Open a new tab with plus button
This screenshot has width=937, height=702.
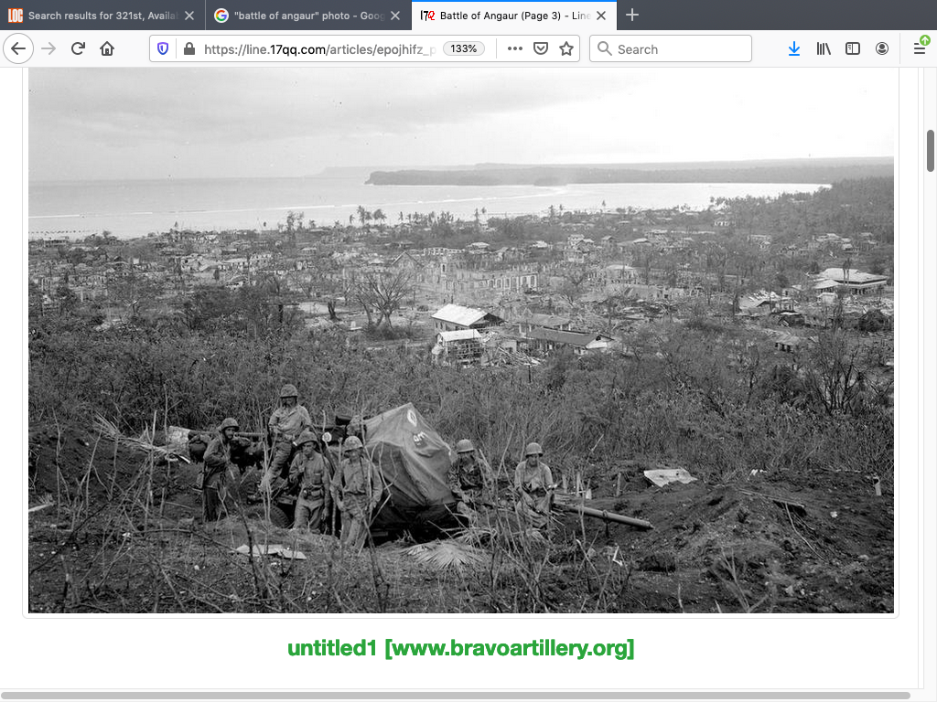[x=632, y=16]
